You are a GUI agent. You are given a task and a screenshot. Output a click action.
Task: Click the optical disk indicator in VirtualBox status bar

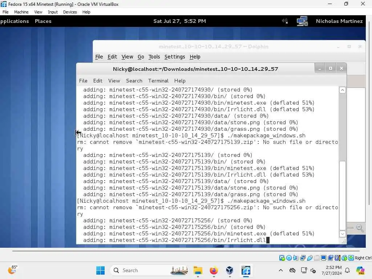pos(289,258)
